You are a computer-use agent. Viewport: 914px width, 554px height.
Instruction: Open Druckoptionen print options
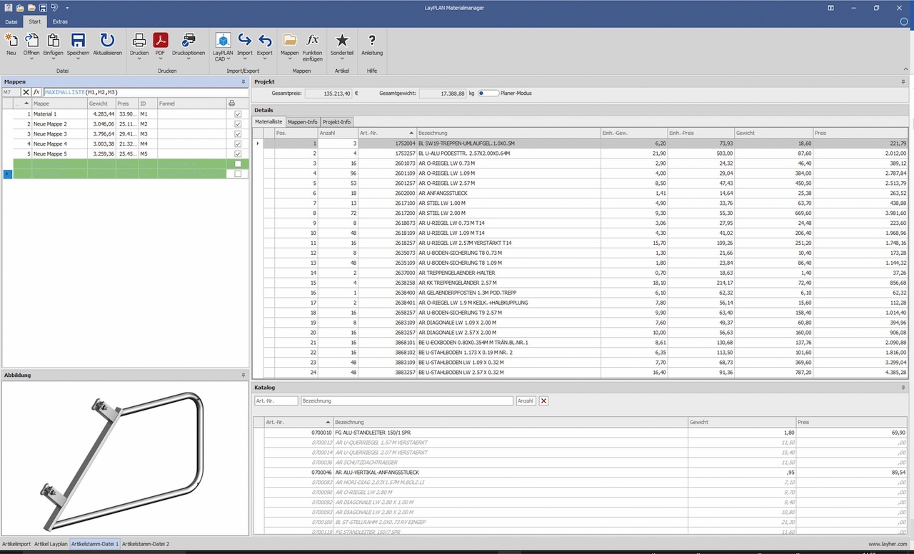[189, 41]
